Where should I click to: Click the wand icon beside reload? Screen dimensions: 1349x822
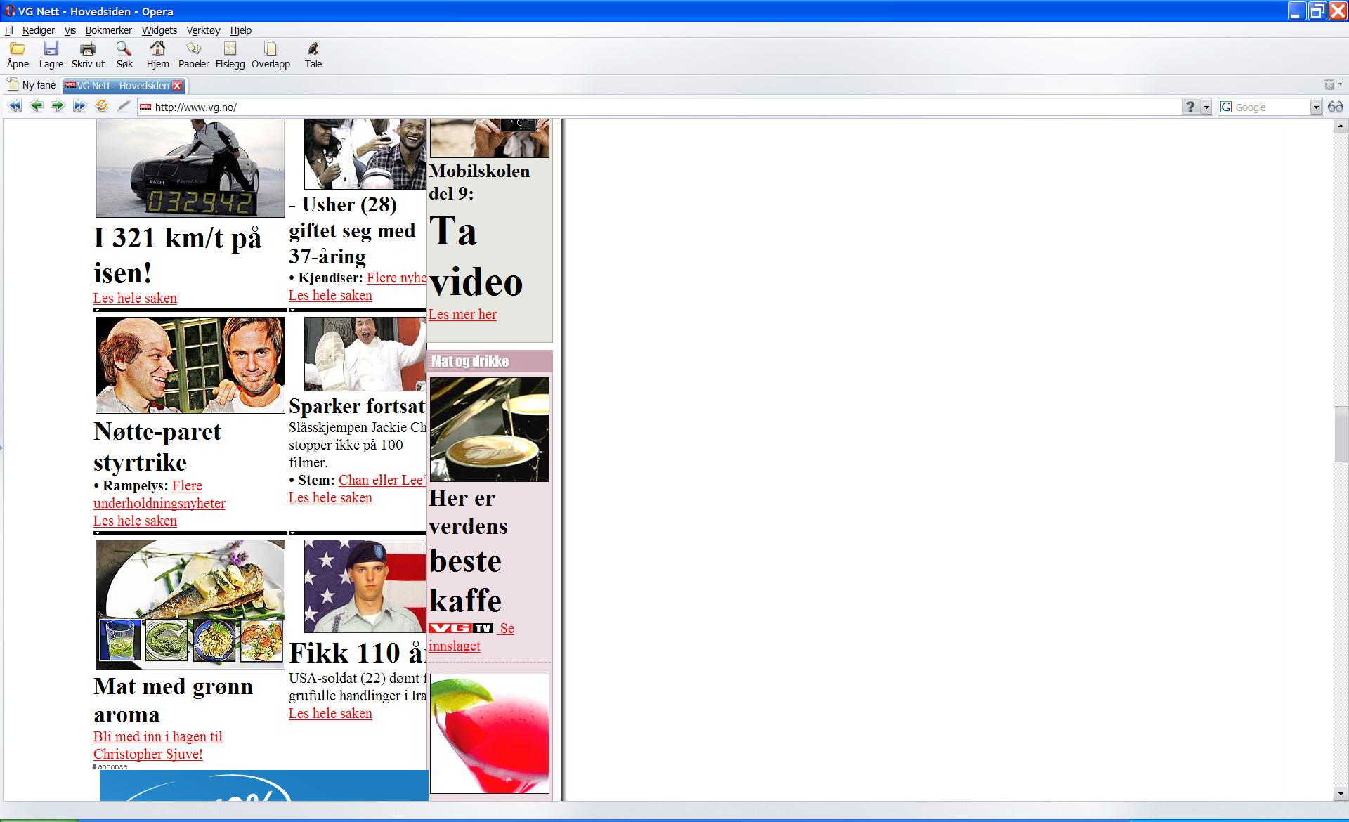[x=124, y=106]
